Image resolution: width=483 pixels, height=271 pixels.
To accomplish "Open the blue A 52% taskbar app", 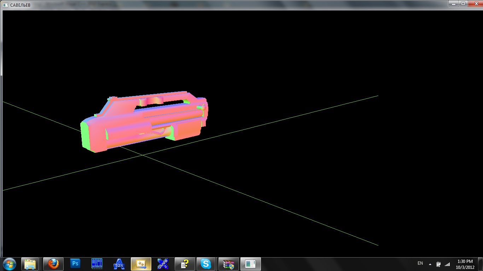I will [x=119, y=264].
